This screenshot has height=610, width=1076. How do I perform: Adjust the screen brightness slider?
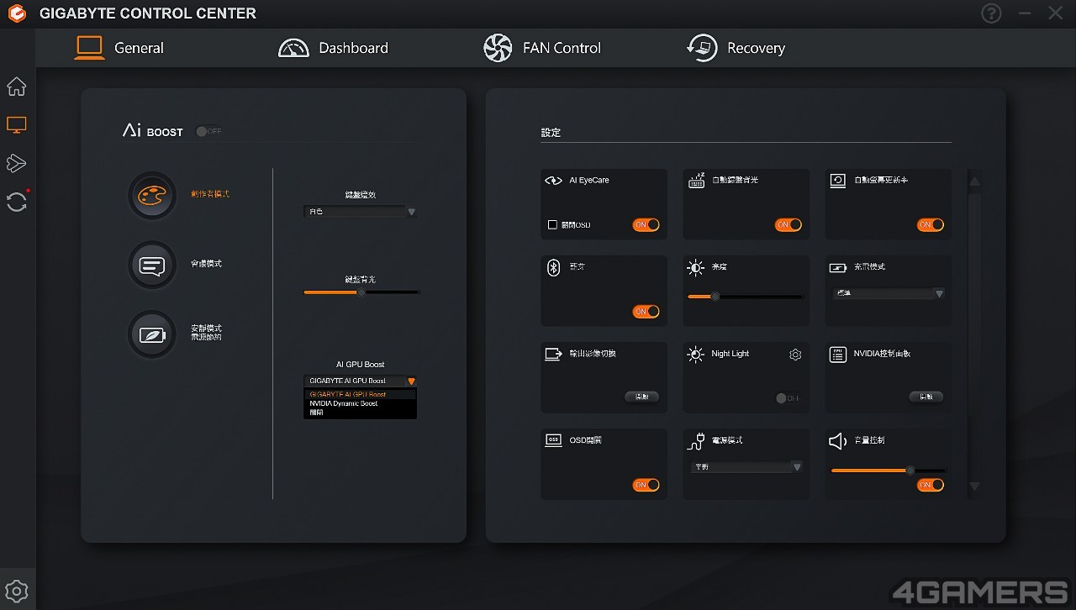745,296
